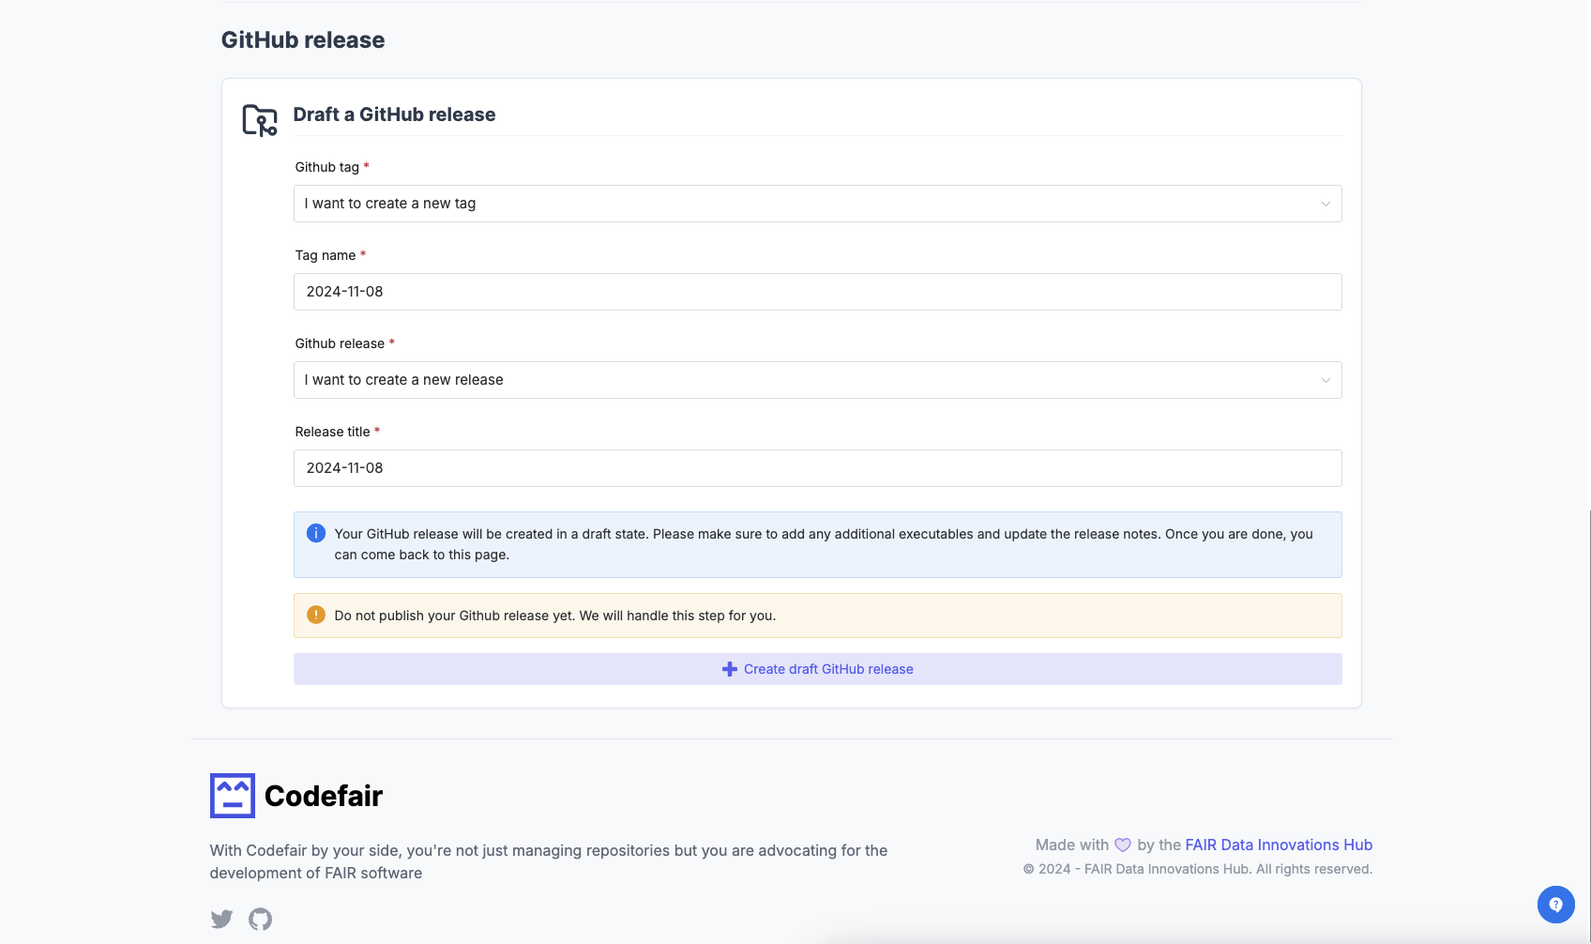Click the plus icon on Create draft button
The height and width of the screenshot is (944, 1591).
730,669
